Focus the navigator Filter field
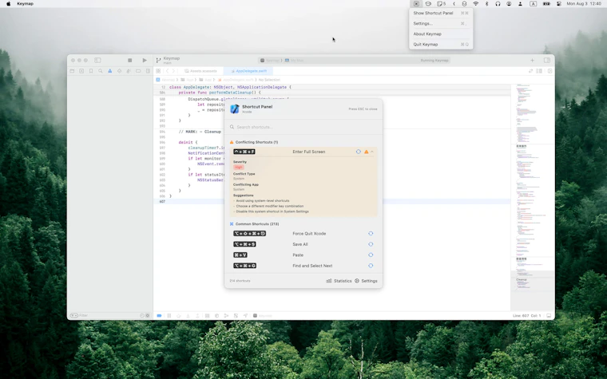The image size is (607, 379). click(x=105, y=316)
